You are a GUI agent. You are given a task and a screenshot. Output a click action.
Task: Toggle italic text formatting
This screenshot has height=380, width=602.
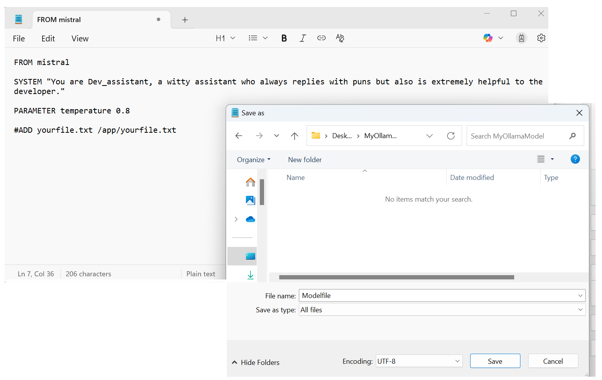point(303,38)
